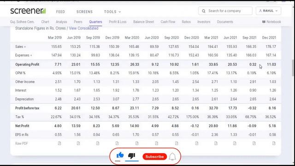This screenshot has height=166, width=295.
Task: Click the Screener logo
Action: pyautogui.click(x=28, y=11)
